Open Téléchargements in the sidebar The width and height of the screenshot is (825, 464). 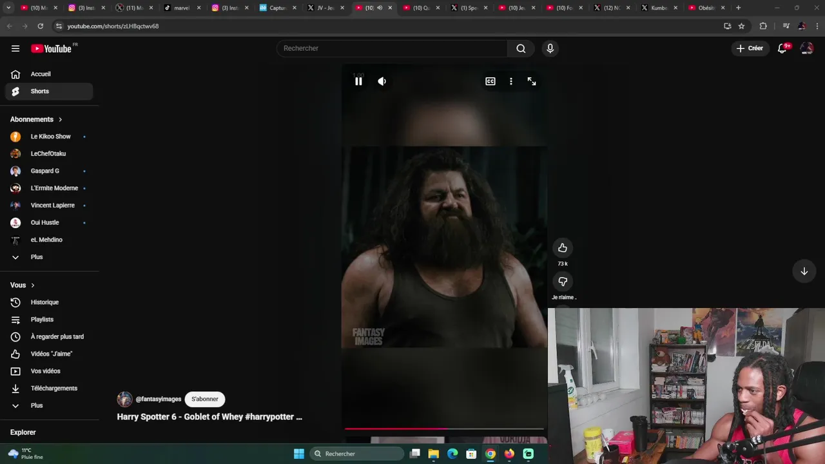49,388
